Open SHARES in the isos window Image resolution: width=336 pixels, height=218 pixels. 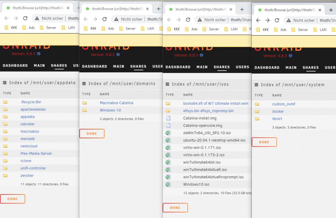click(221, 67)
